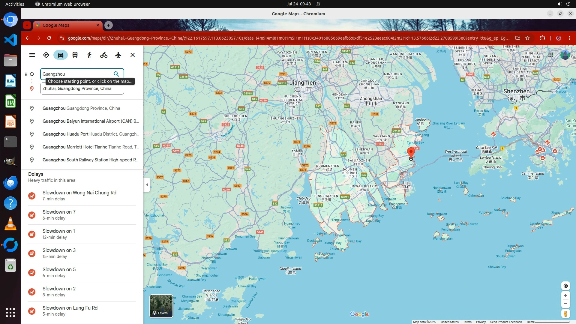The width and height of the screenshot is (576, 324).
Task: Choose the cycling travel mode icon
Action: 104,55
